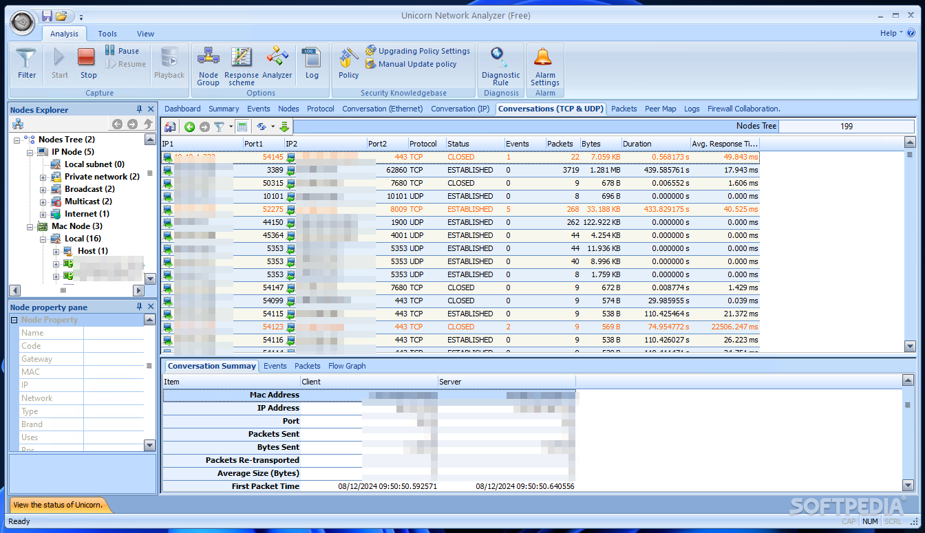Open the quick access toolbar customize arrow

coord(81,17)
